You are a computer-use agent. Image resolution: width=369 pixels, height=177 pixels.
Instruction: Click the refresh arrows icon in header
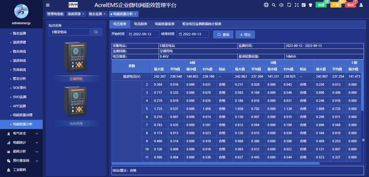tap(289, 5)
